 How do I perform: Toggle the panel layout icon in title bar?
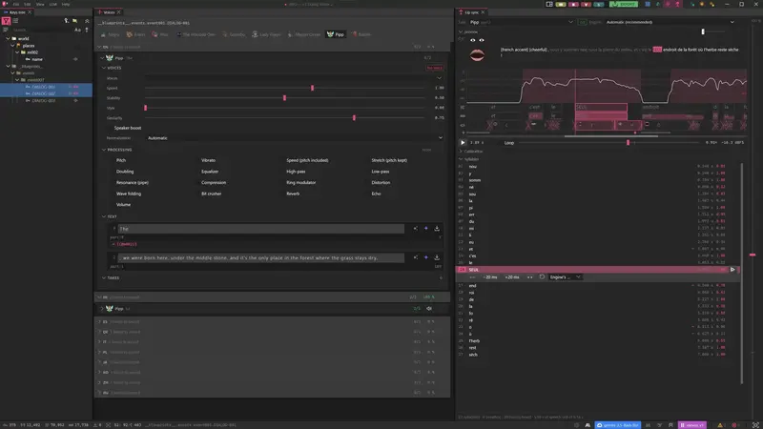tap(549, 4)
